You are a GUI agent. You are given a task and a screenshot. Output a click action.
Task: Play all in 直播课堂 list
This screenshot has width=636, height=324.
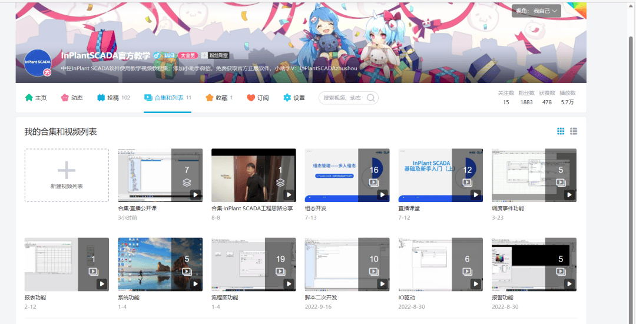pos(476,194)
